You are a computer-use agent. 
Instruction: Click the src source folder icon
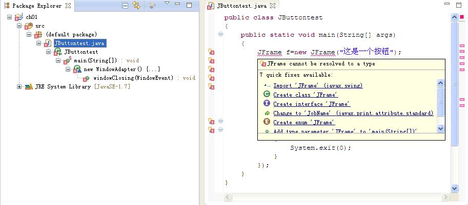[x=29, y=26]
